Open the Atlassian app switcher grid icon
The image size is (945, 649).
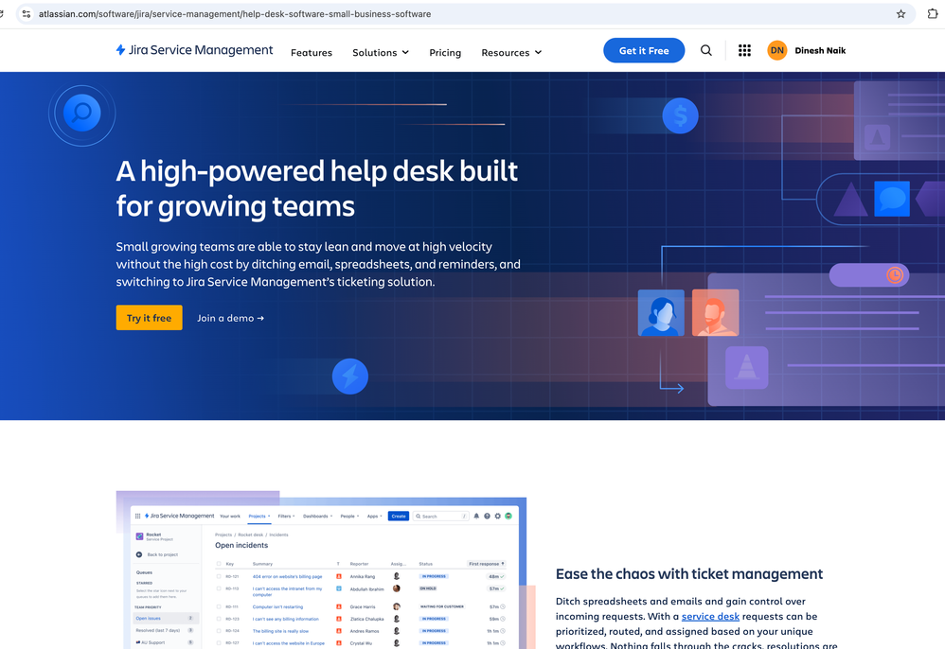[744, 50]
